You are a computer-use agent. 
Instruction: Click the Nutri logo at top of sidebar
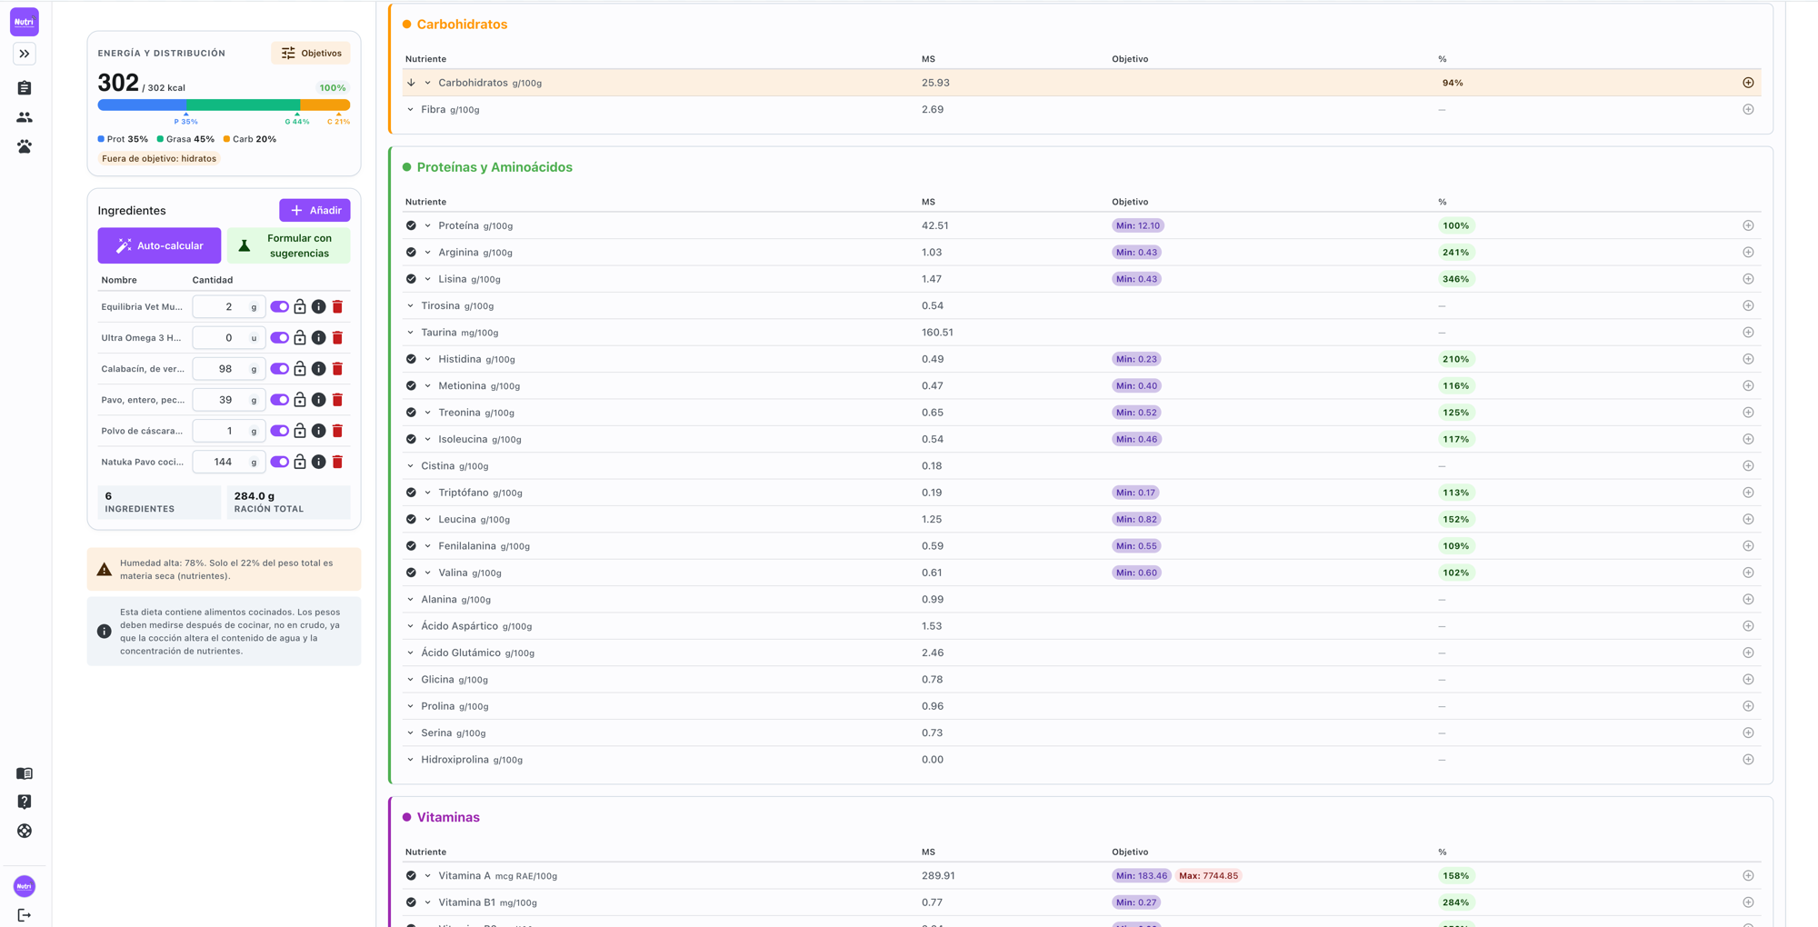click(25, 22)
